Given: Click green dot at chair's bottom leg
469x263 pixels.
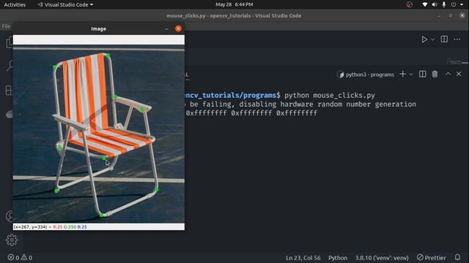Looking at the screenshot, I should coord(101,215).
